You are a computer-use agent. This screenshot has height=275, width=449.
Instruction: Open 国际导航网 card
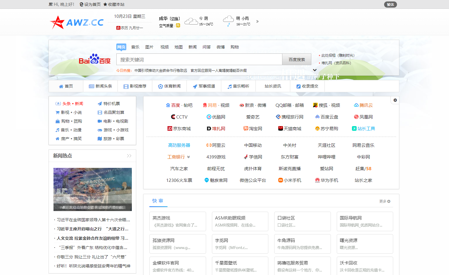365,221
